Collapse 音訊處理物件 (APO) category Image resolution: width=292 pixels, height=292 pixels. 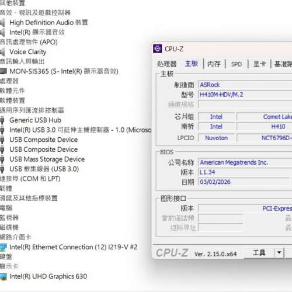(29, 42)
